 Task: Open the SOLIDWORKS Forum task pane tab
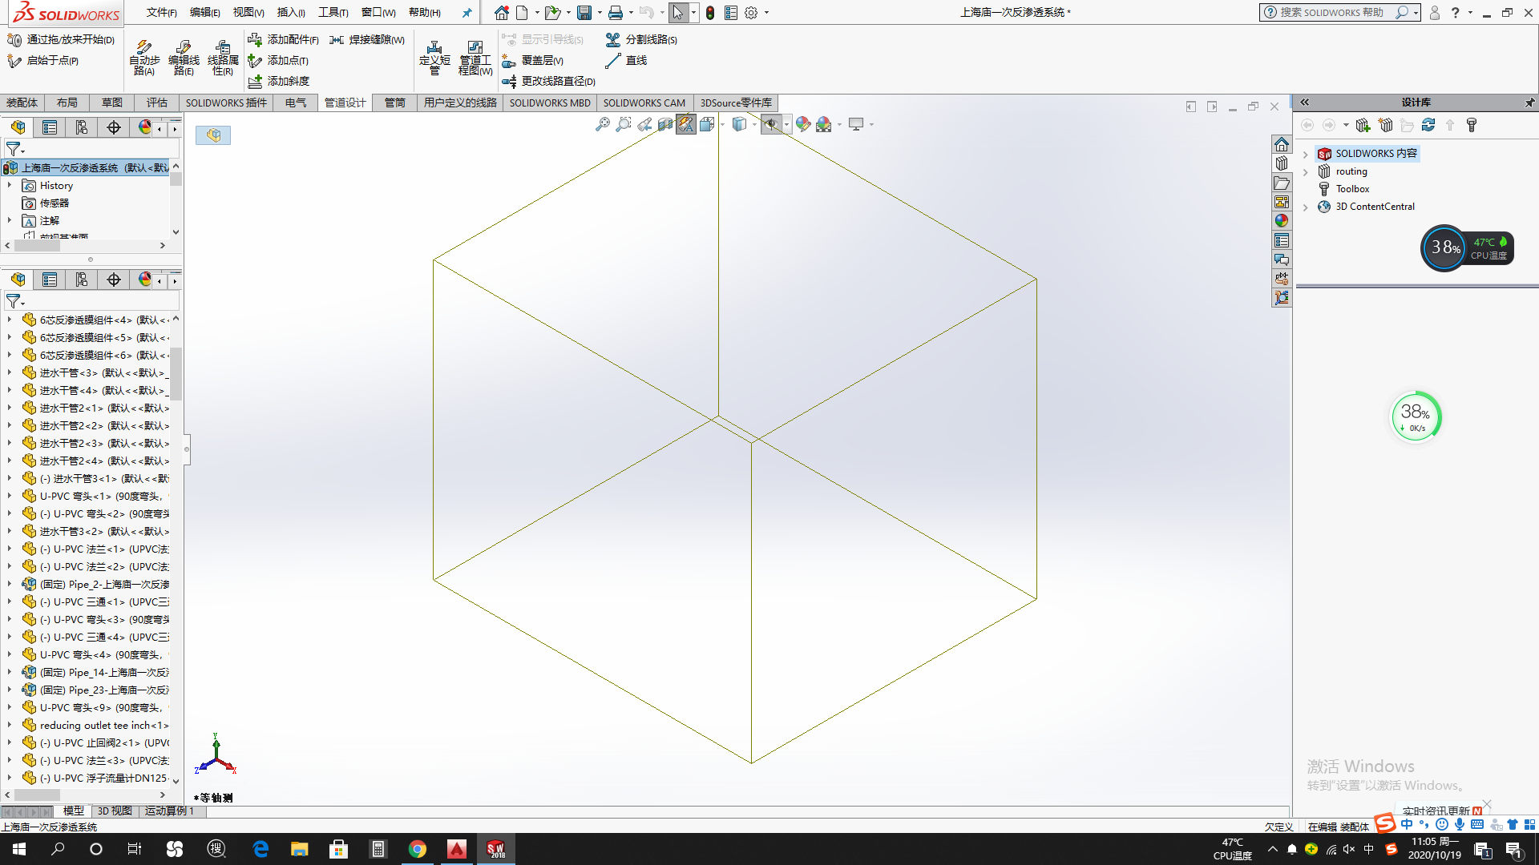pos(1282,259)
